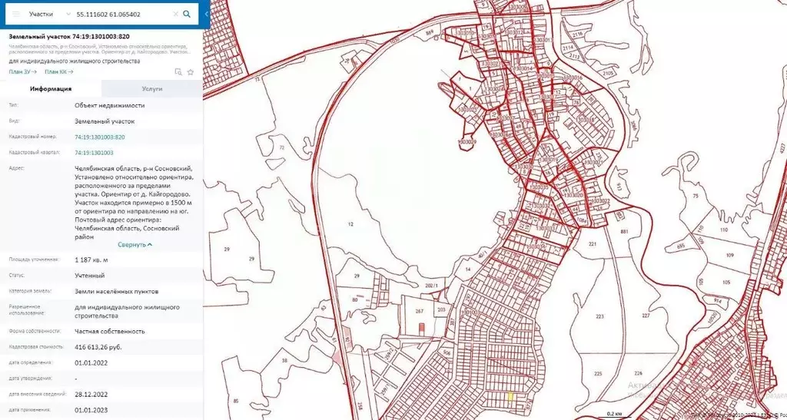787x420 pixels.
Task: Click the red marked parcel near 267
Action: coord(422,329)
